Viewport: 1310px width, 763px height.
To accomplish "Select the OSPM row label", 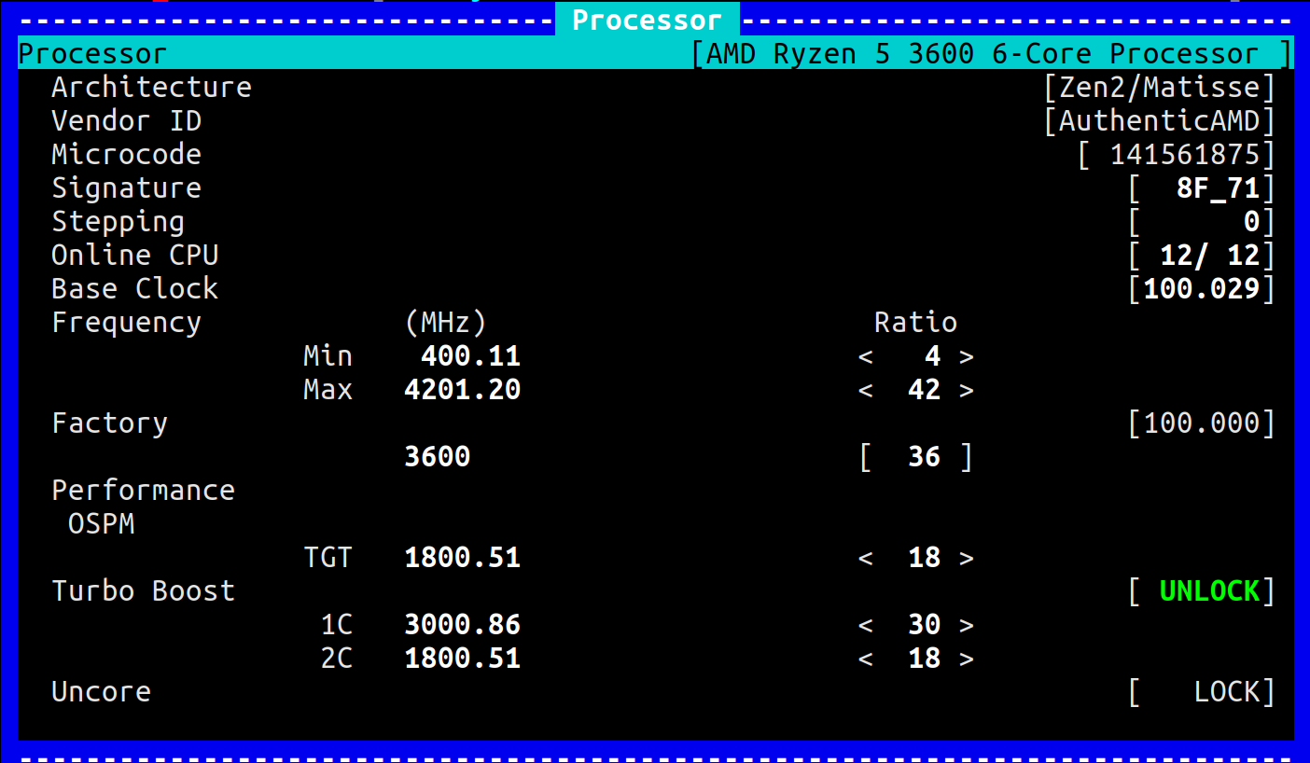I will click(x=101, y=524).
